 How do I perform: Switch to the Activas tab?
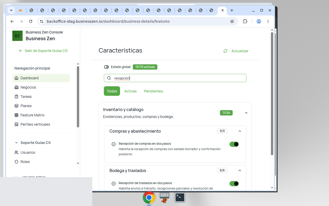click(130, 91)
